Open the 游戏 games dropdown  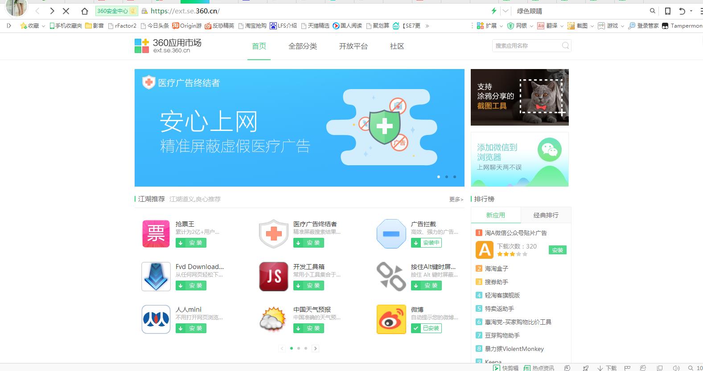point(611,26)
